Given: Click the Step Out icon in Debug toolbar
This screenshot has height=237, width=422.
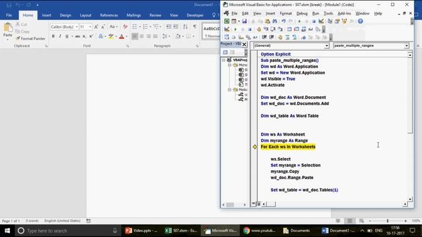Looking at the screenshot, I should 280,29.
